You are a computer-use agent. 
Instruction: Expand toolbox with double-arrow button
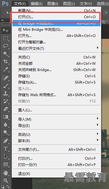[x=2, y=20]
